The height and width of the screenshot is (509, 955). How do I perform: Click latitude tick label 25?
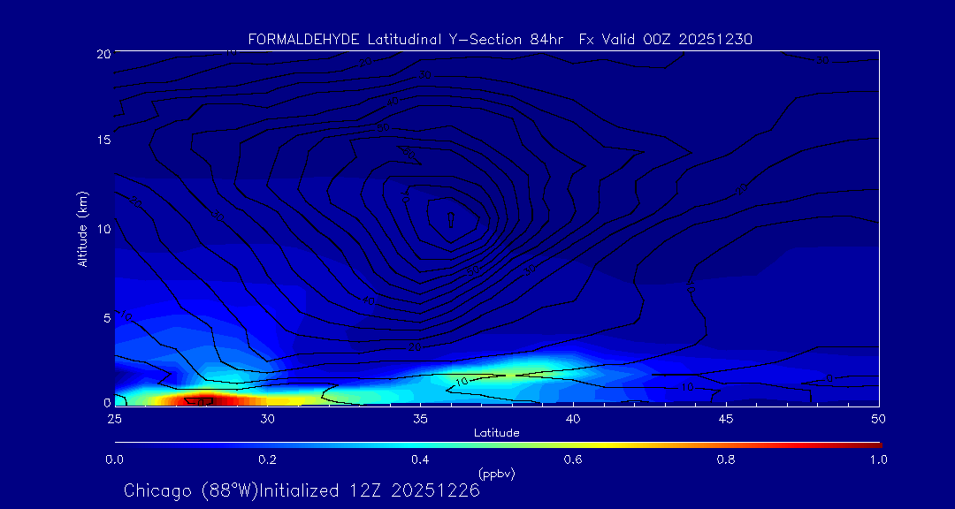[114, 418]
